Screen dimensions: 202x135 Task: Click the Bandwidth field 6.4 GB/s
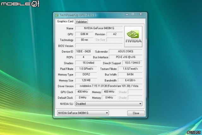pyautogui.click(x=130, y=80)
